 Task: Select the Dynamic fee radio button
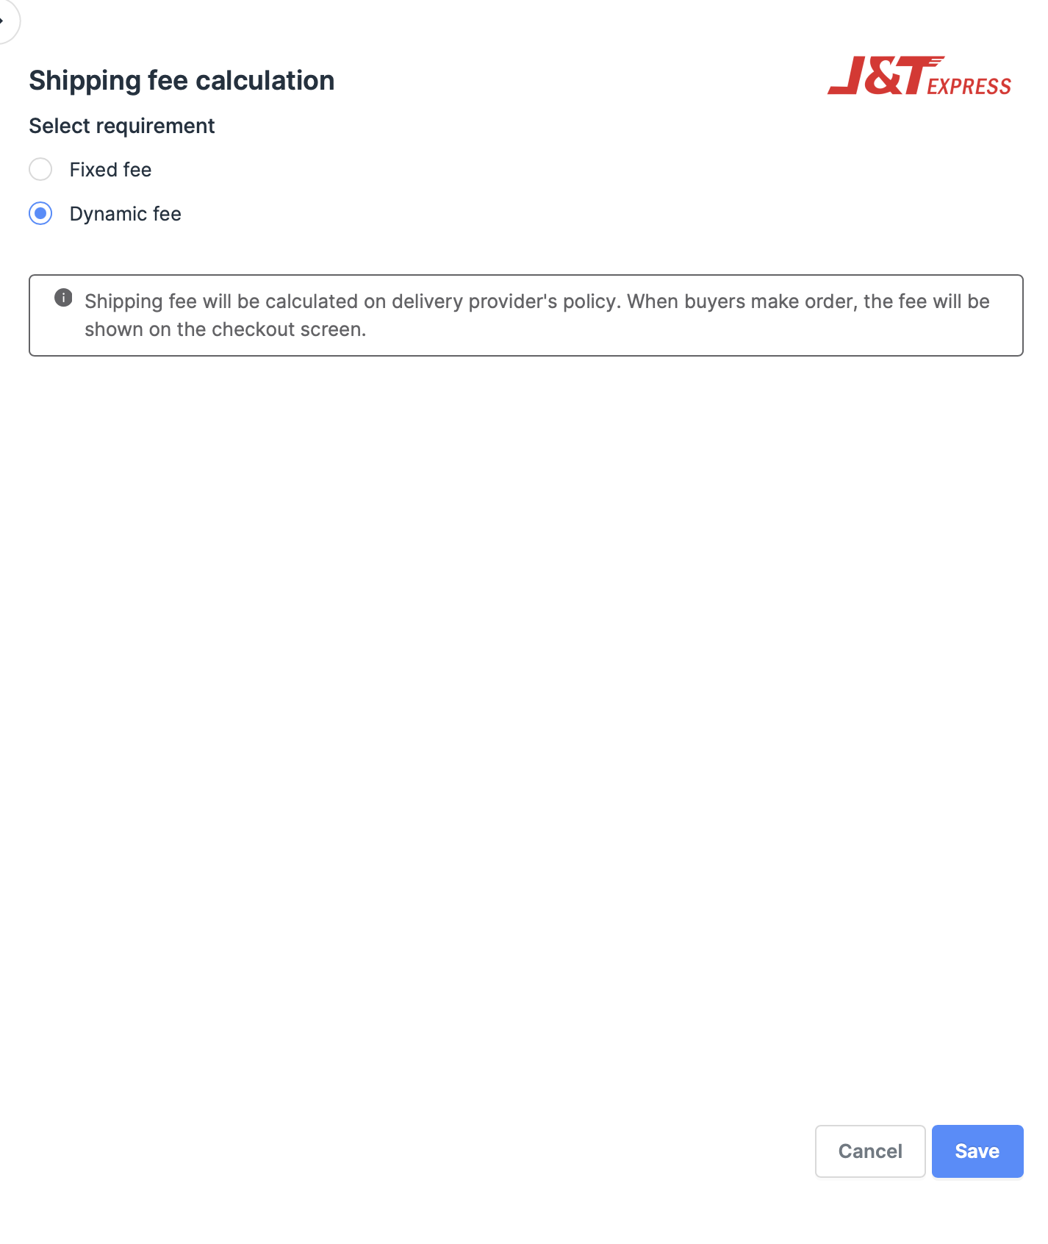click(x=40, y=214)
